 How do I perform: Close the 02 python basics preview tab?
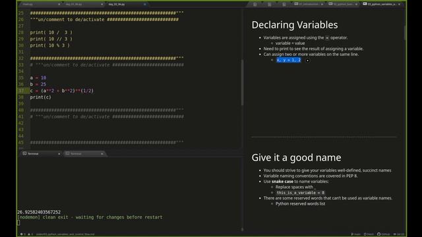[356, 5]
